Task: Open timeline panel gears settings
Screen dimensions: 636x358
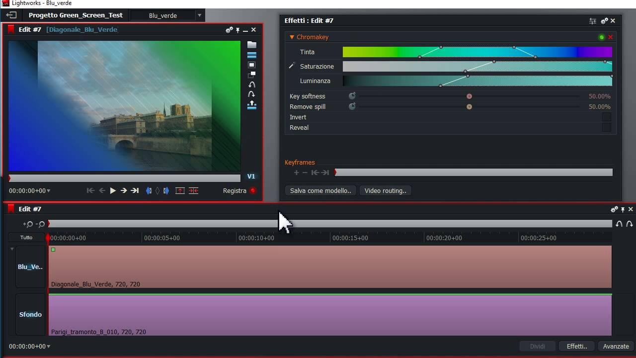Action: pyautogui.click(x=614, y=209)
